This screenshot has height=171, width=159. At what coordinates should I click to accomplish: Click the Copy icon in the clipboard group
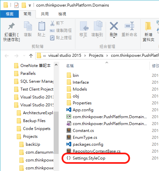coord(28,26)
